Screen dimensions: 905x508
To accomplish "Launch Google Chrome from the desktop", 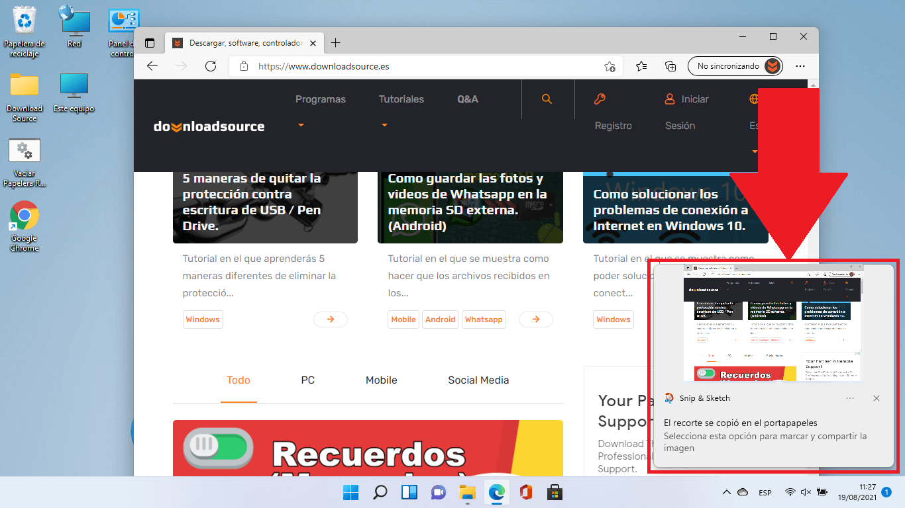I will 25,226.
